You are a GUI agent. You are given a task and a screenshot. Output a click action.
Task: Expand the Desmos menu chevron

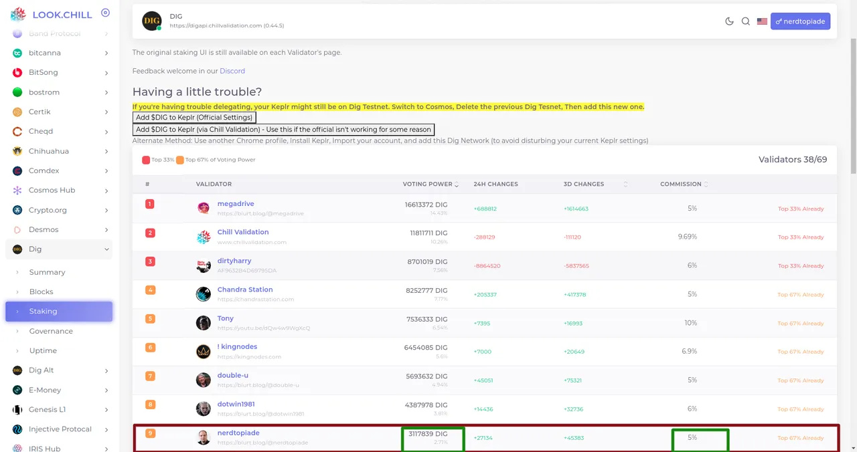106,229
